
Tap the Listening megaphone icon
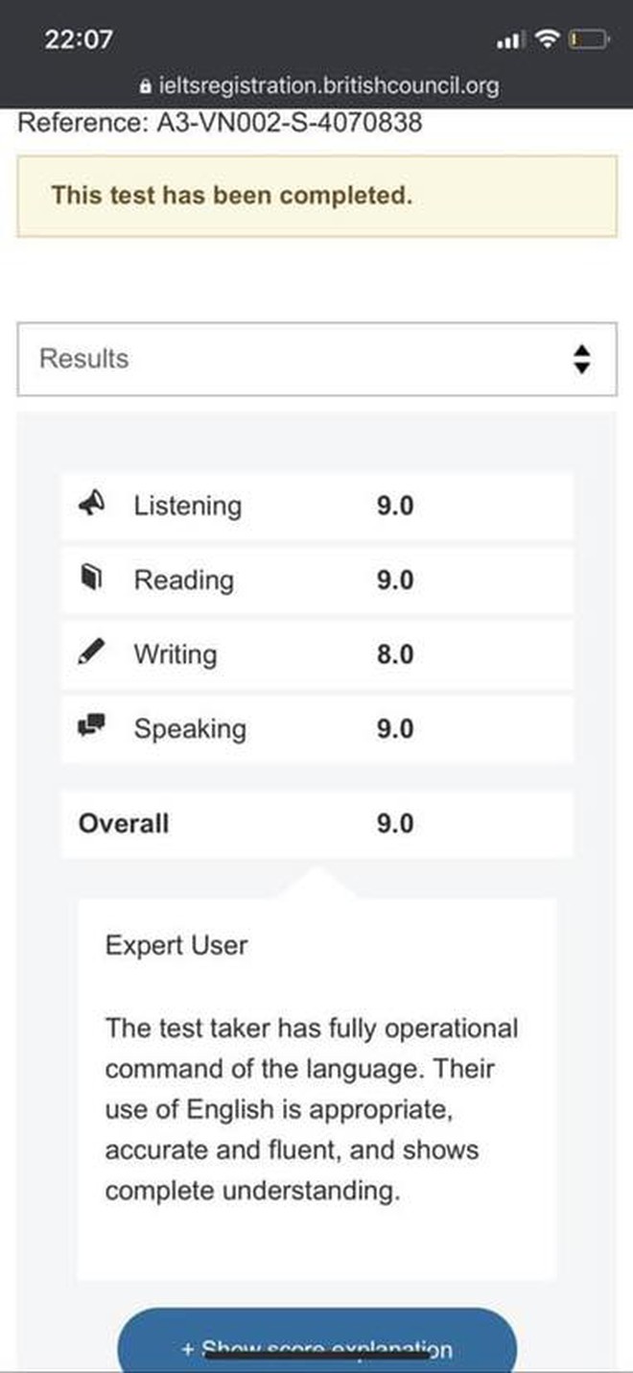coord(92,505)
